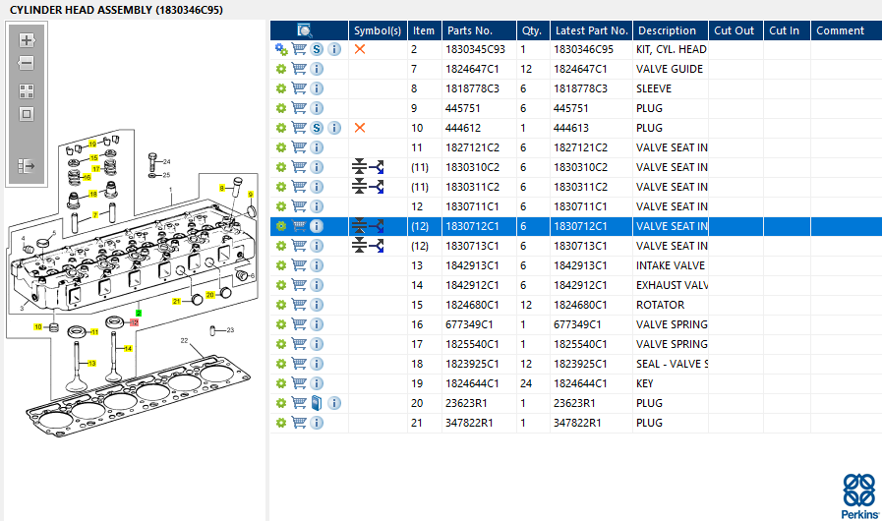
Task: Click the single-square fit view icon
Action: tap(27, 114)
